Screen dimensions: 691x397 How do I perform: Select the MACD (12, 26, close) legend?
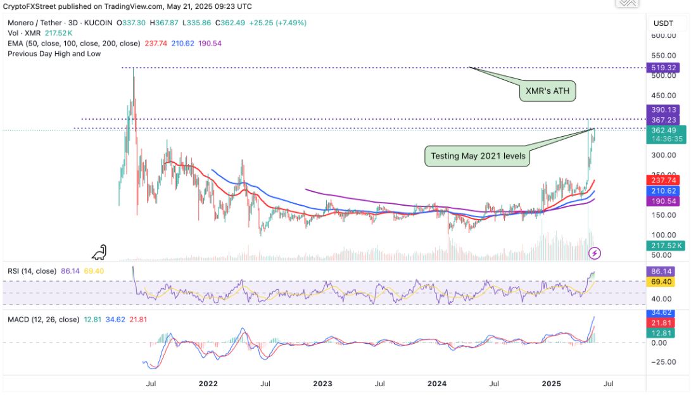pos(43,320)
